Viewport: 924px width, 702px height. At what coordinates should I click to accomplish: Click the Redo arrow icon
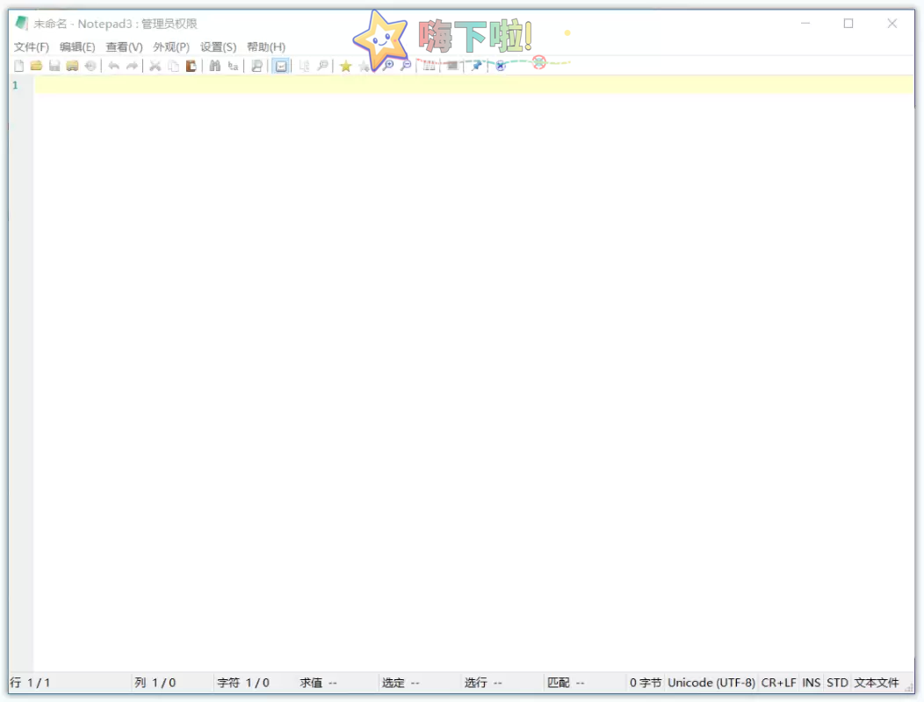pos(131,66)
